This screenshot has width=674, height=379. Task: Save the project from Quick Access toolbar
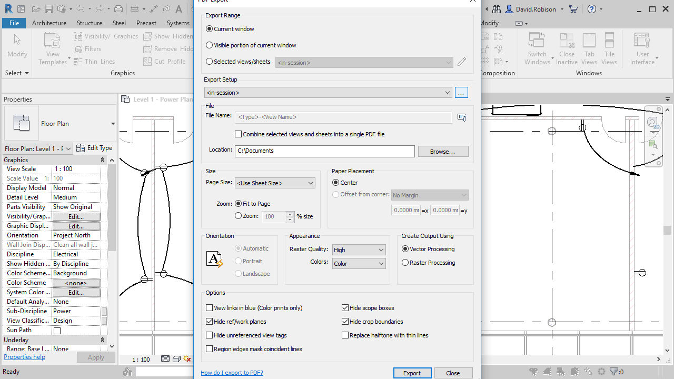[x=48, y=8]
